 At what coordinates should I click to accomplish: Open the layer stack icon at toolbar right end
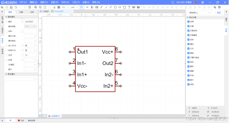click(219, 7)
